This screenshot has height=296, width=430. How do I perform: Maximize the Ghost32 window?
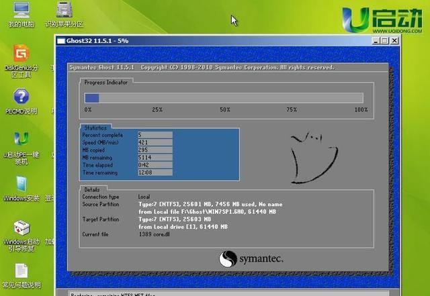(x=385, y=41)
